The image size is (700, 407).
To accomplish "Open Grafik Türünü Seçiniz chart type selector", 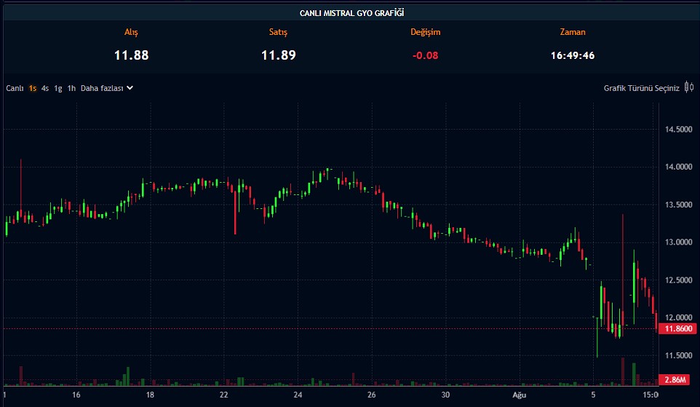I will (641, 88).
